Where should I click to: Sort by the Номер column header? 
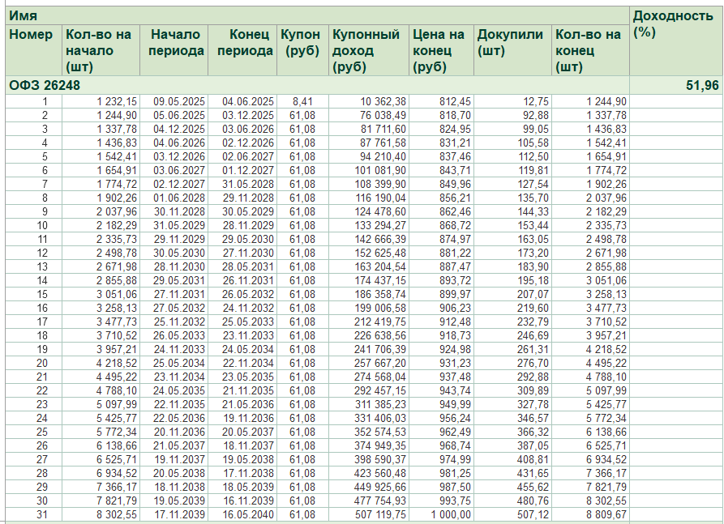coord(31,35)
